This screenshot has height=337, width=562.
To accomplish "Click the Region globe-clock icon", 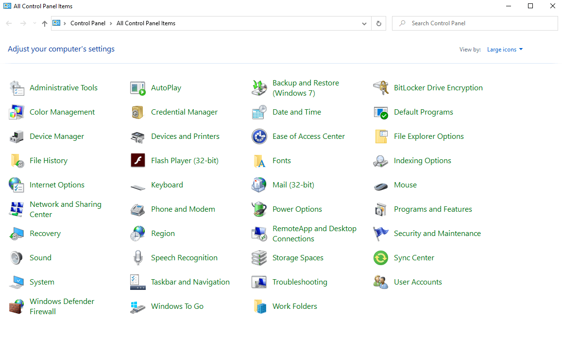I will pos(137,234).
